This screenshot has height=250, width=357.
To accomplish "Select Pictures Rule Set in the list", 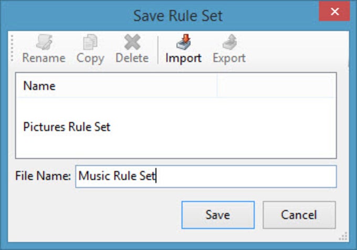I will pos(67,127).
